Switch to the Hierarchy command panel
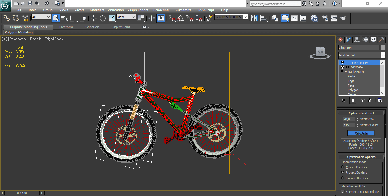 (357, 40)
